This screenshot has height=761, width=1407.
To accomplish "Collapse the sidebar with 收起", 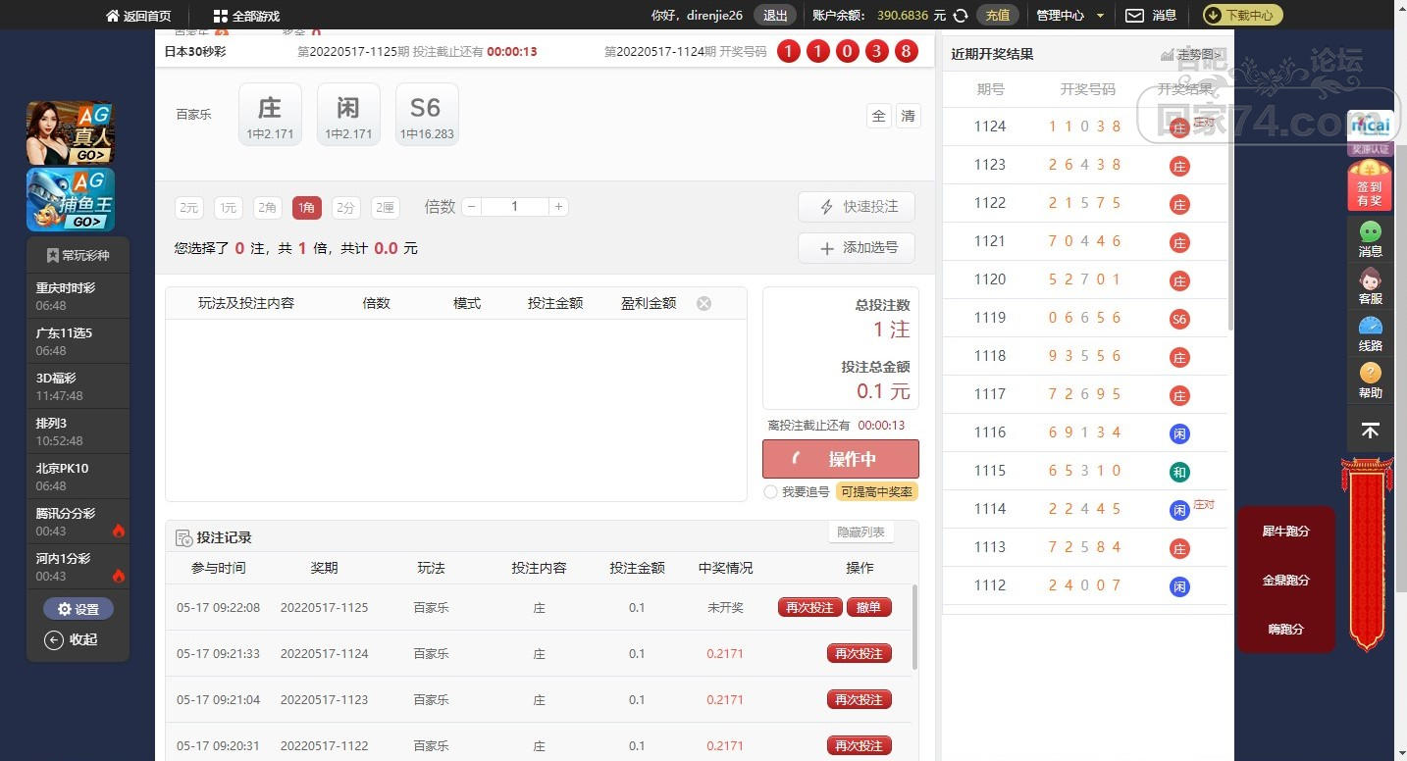I will 72,640.
